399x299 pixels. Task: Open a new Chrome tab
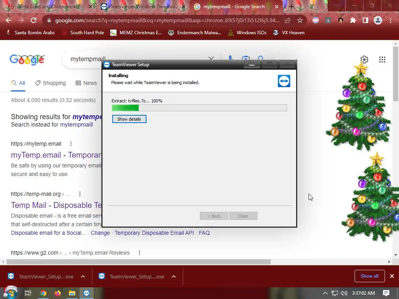[291, 7]
